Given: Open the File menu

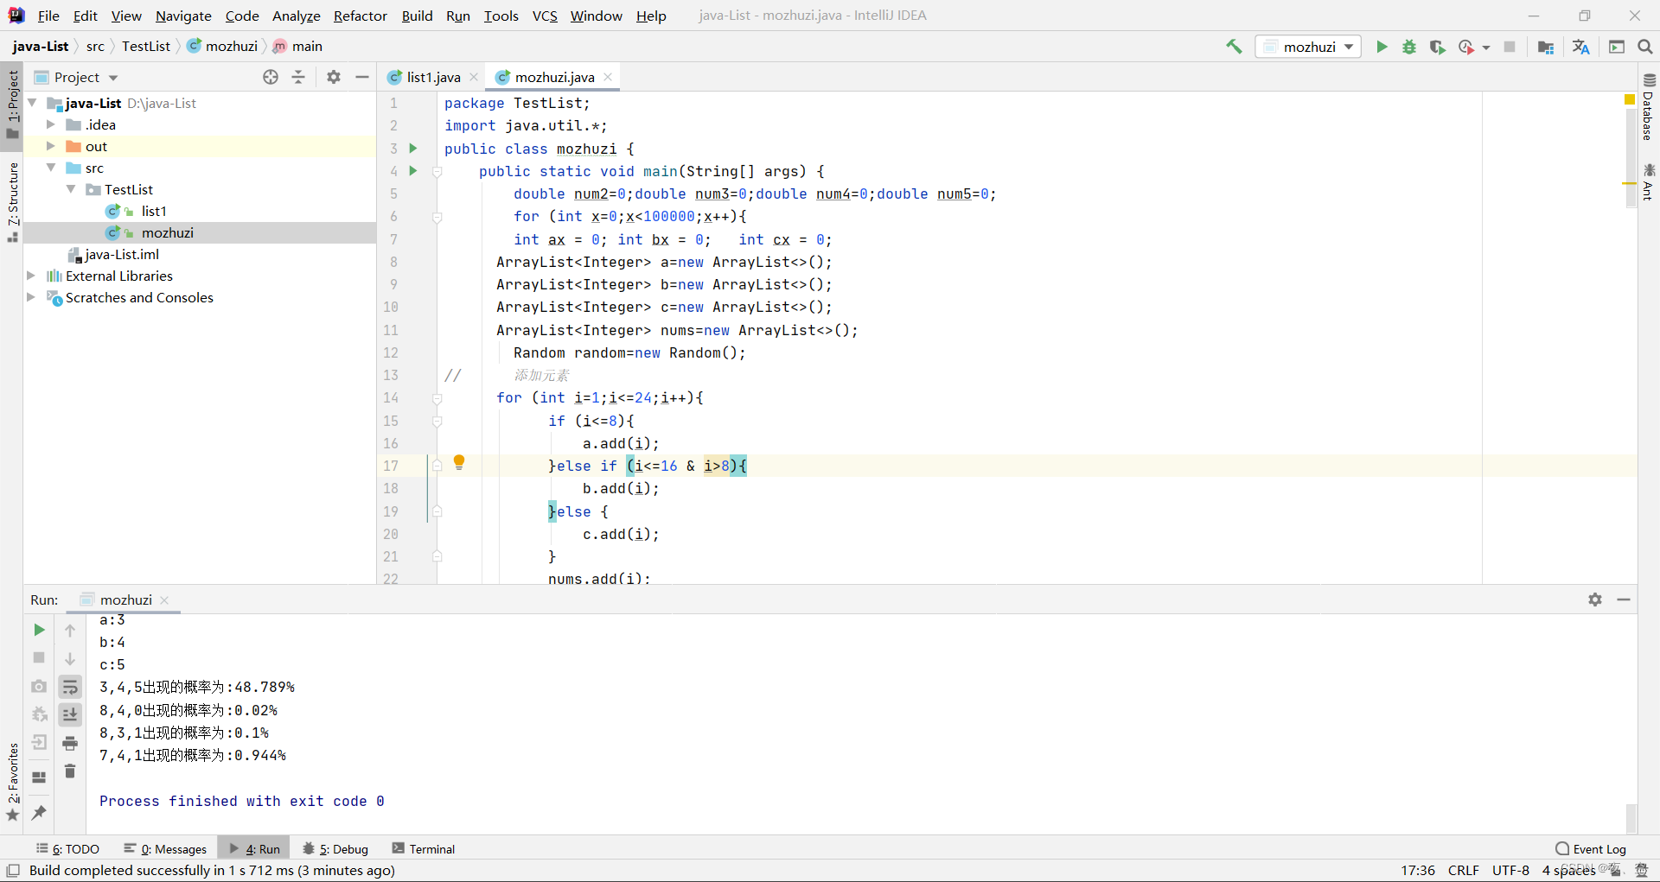Looking at the screenshot, I should tap(48, 16).
